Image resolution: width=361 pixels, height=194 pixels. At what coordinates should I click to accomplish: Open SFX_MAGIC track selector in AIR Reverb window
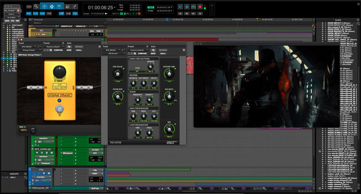[112, 50]
